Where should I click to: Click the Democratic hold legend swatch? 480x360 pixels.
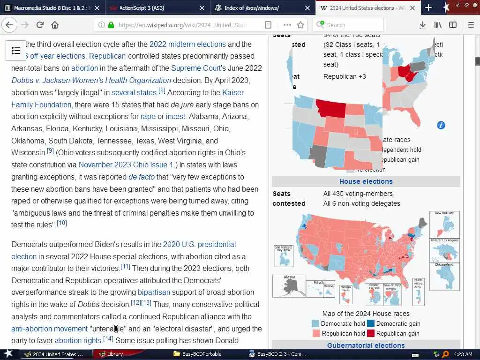[x=315, y=323]
